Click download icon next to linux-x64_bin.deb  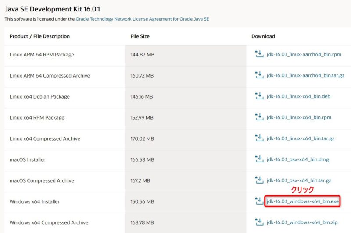(x=259, y=96)
